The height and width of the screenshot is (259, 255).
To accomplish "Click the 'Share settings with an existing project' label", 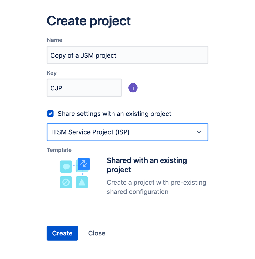I will pyautogui.click(x=114, y=114).
